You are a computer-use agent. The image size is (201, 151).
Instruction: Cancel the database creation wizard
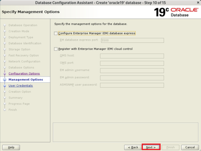point(190,147)
